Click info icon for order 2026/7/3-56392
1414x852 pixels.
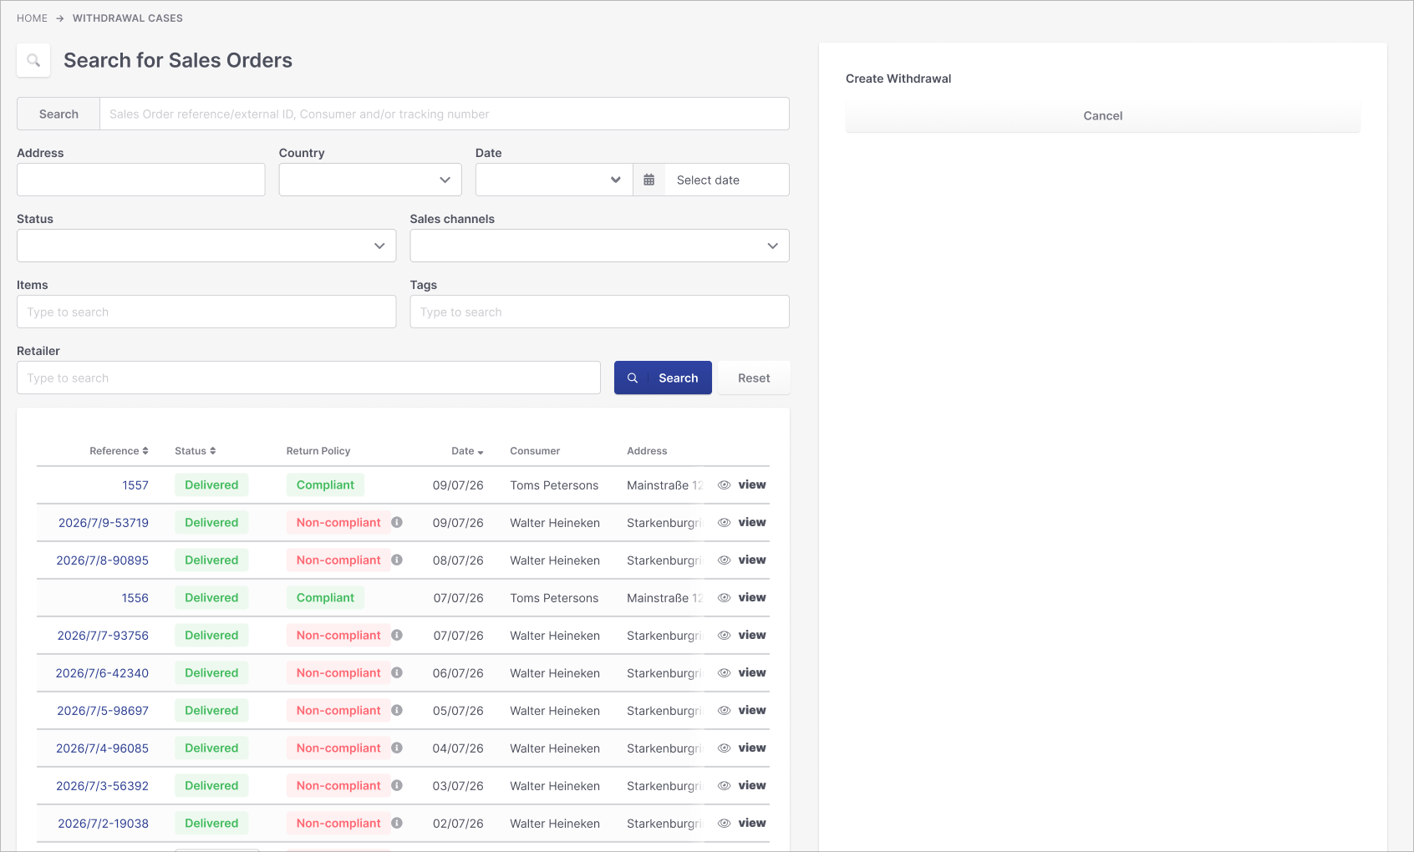[x=397, y=785]
